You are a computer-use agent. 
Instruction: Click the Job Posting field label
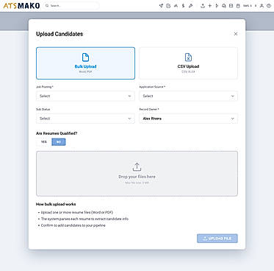click(x=45, y=87)
